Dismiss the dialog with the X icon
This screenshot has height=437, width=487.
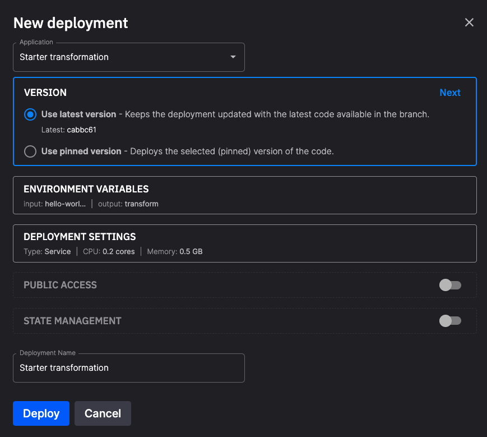tap(469, 22)
